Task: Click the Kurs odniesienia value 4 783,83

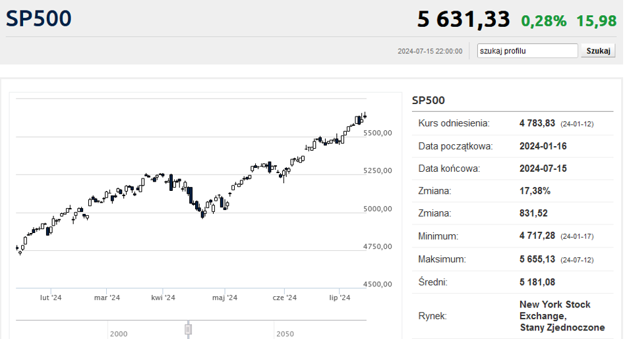Action: point(537,123)
